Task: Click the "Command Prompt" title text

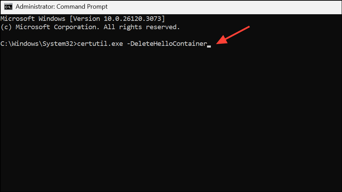Action: click(x=82, y=7)
